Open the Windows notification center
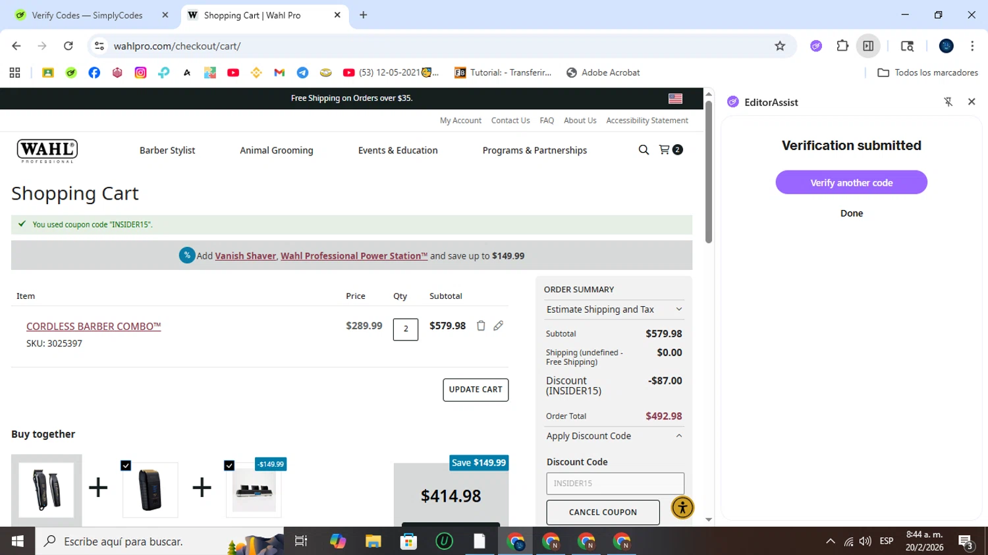The width and height of the screenshot is (988, 555). [x=966, y=542]
